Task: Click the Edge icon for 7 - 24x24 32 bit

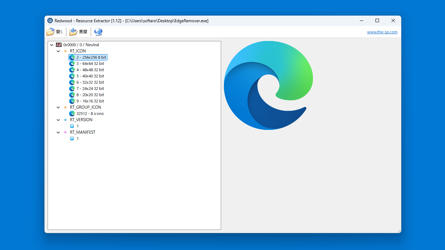Action: click(72, 89)
